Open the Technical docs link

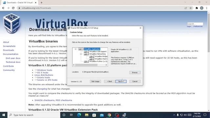[13, 62]
